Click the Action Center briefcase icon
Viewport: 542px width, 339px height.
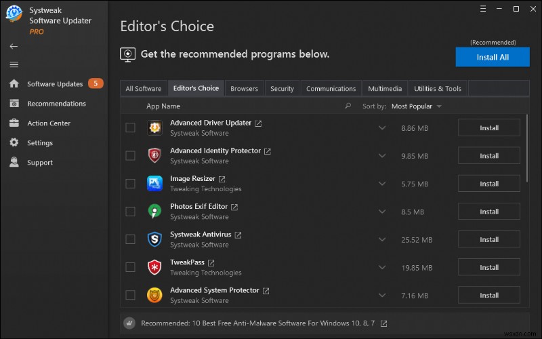(14, 123)
